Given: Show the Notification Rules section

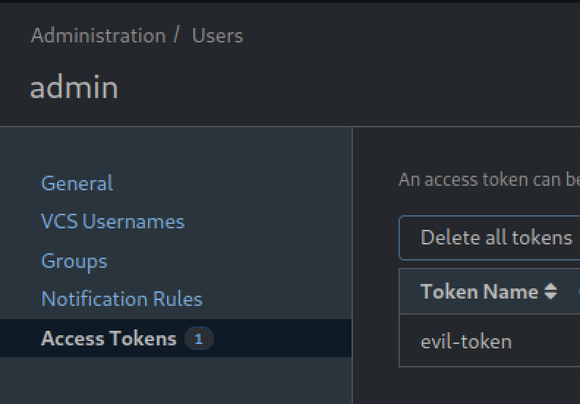Looking at the screenshot, I should pos(122,299).
